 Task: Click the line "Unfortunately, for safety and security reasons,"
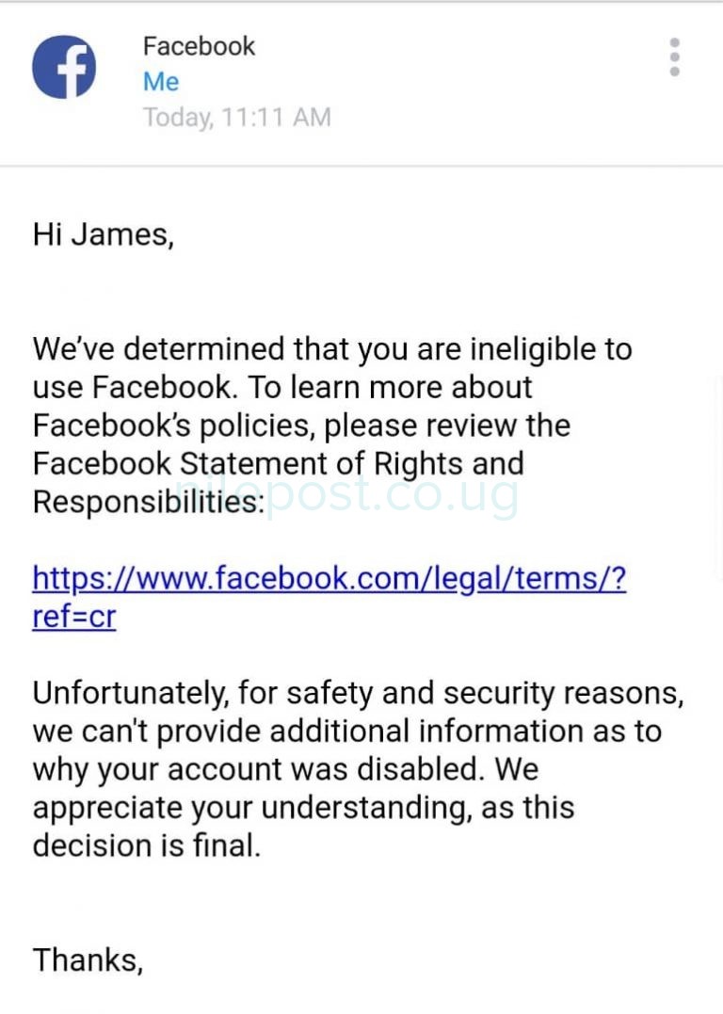[x=358, y=693]
